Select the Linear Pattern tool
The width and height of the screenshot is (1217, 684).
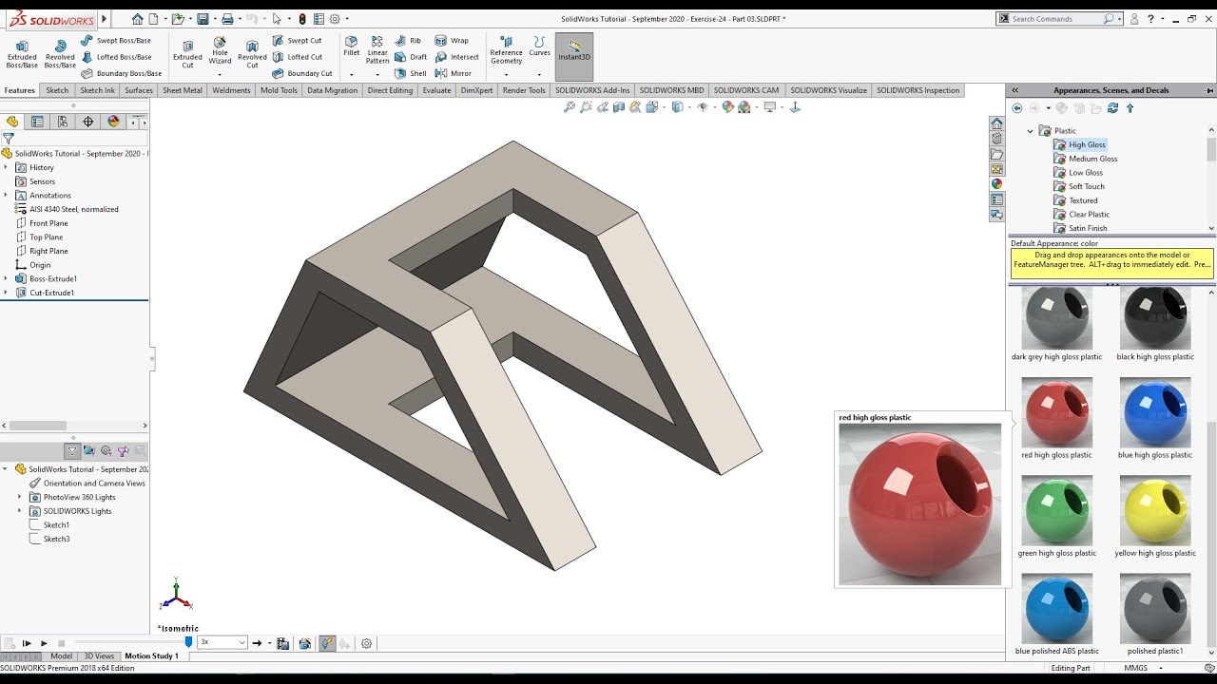[377, 49]
